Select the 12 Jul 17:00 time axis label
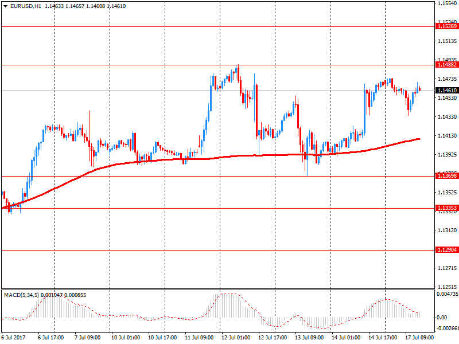This screenshot has width=459, height=344. coord(273,338)
